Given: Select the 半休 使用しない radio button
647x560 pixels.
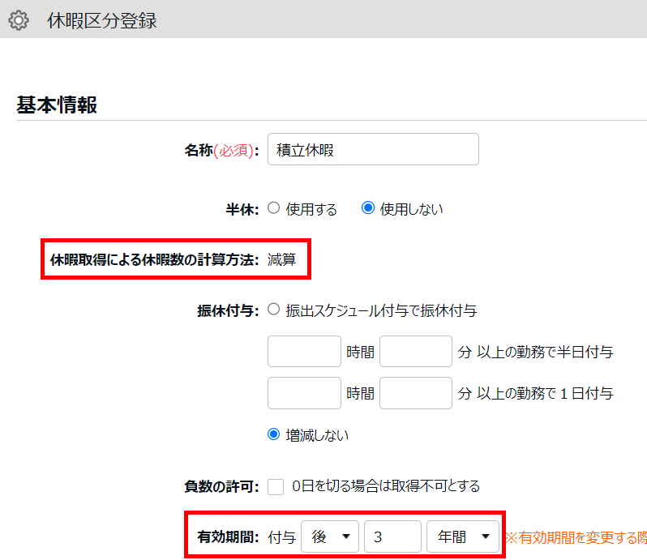Looking at the screenshot, I should pyautogui.click(x=367, y=208).
